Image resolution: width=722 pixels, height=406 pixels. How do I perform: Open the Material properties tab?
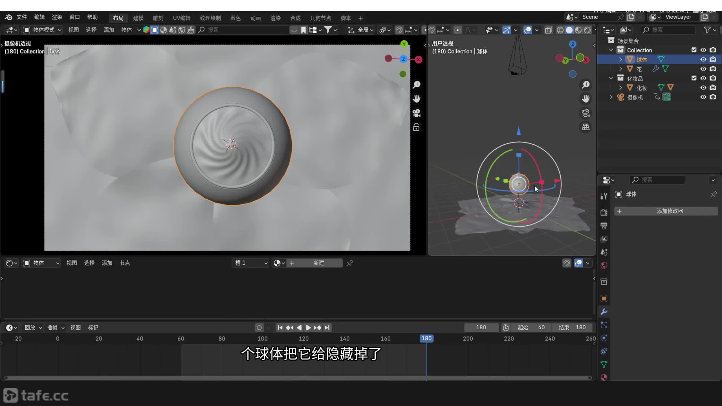(604, 377)
